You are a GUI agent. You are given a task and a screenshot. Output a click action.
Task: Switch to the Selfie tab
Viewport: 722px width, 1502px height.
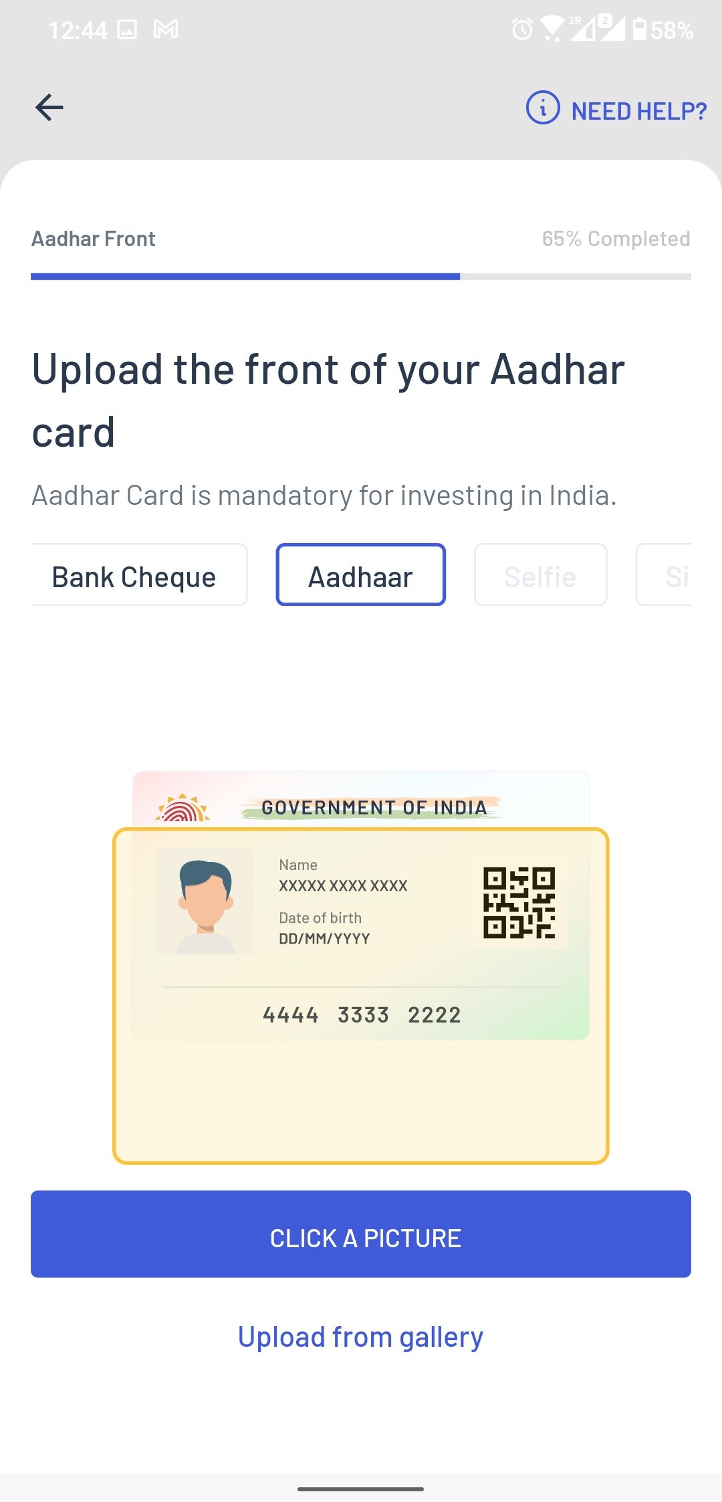coord(540,575)
